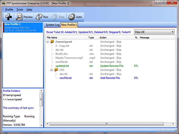Switch to the System Log tab

coord(52,25)
